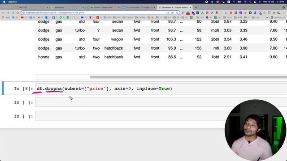Click 'In [8]:' cell prompt

pyautogui.click(x=23, y=89)
